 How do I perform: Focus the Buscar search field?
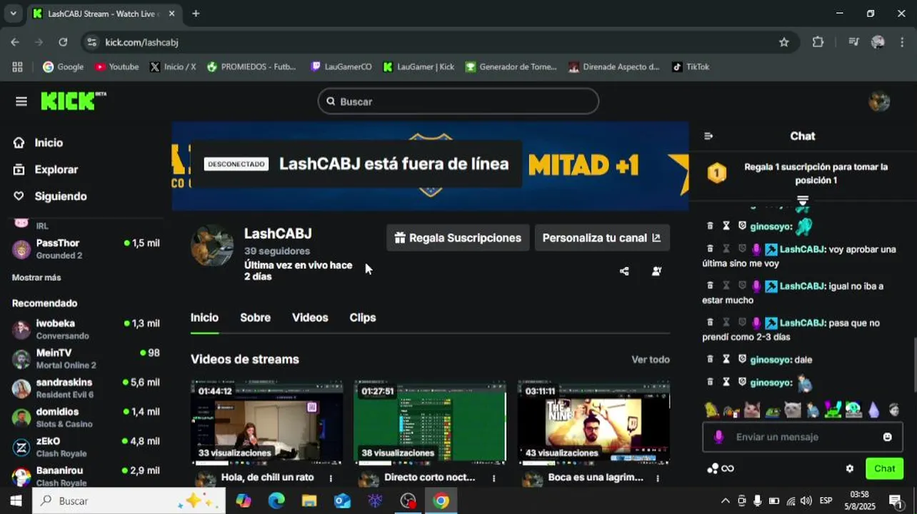(458, 101)
